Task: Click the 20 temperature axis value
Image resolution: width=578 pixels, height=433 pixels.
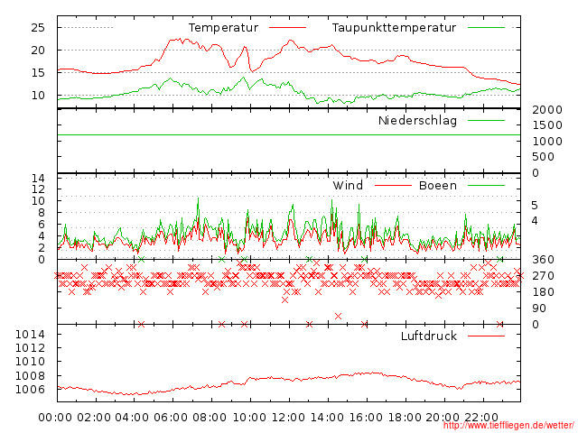Action: pos(38,51)
